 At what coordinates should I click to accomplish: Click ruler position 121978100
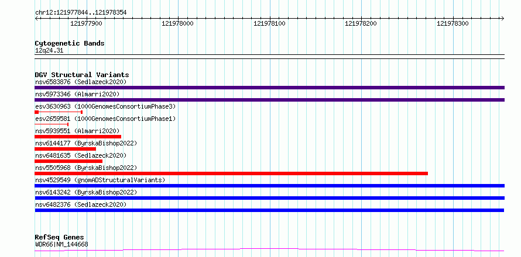click(269, 23)
